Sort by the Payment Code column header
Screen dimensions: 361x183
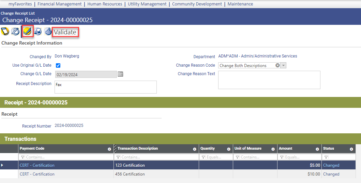pyautogui.click(x=32, y=148)
